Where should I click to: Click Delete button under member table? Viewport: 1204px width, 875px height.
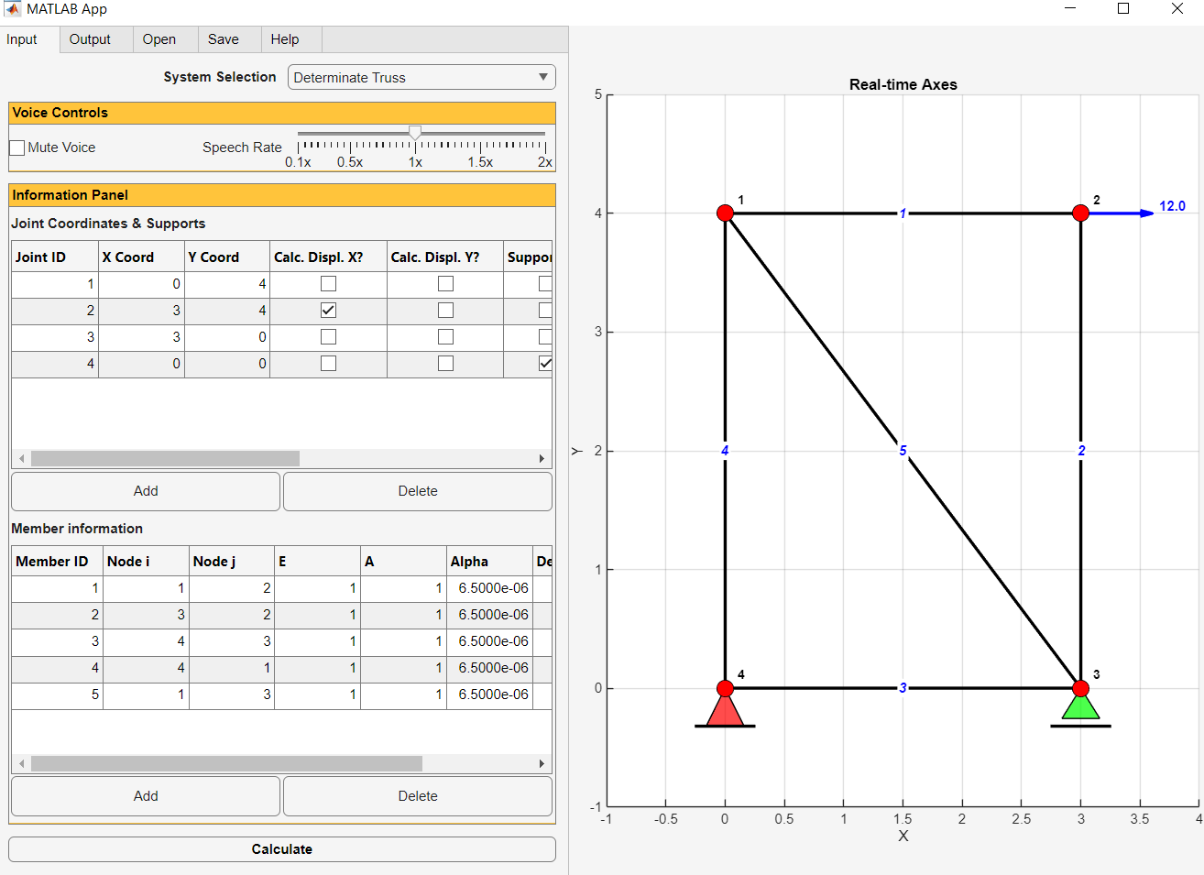(x=418, y=796)
